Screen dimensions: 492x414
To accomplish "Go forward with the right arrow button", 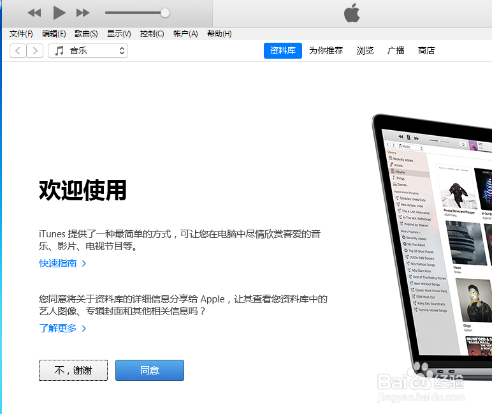I will tap(35, 50).
